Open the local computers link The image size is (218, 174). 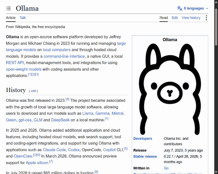pyautogui.click(x=57, y=50)
